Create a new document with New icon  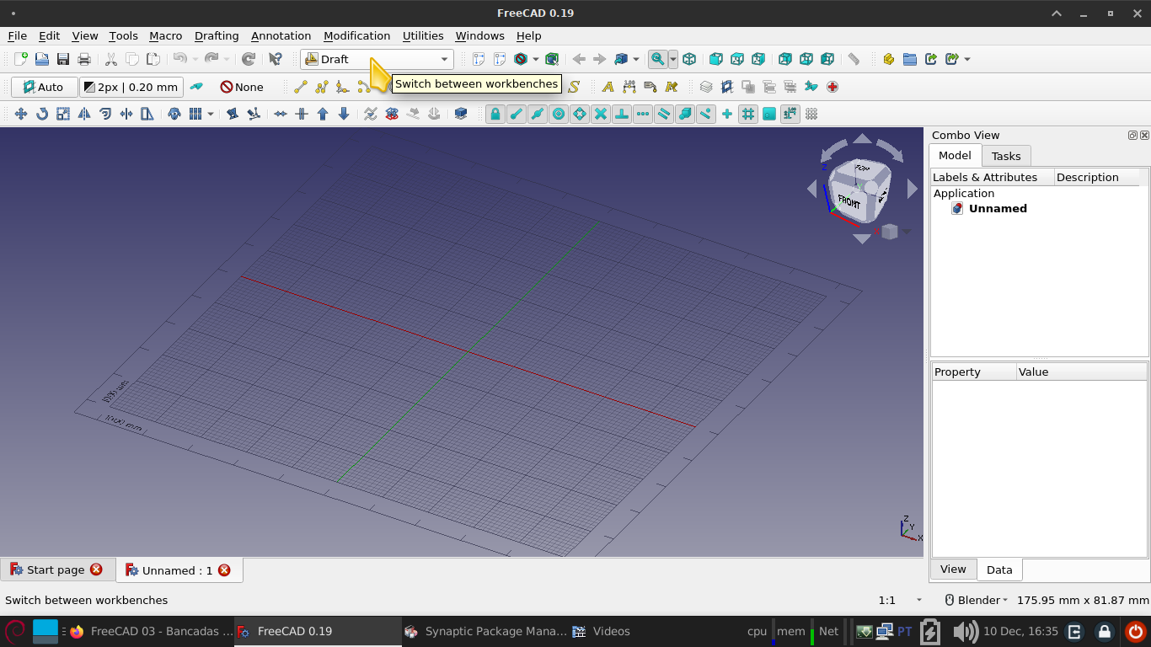21,59
